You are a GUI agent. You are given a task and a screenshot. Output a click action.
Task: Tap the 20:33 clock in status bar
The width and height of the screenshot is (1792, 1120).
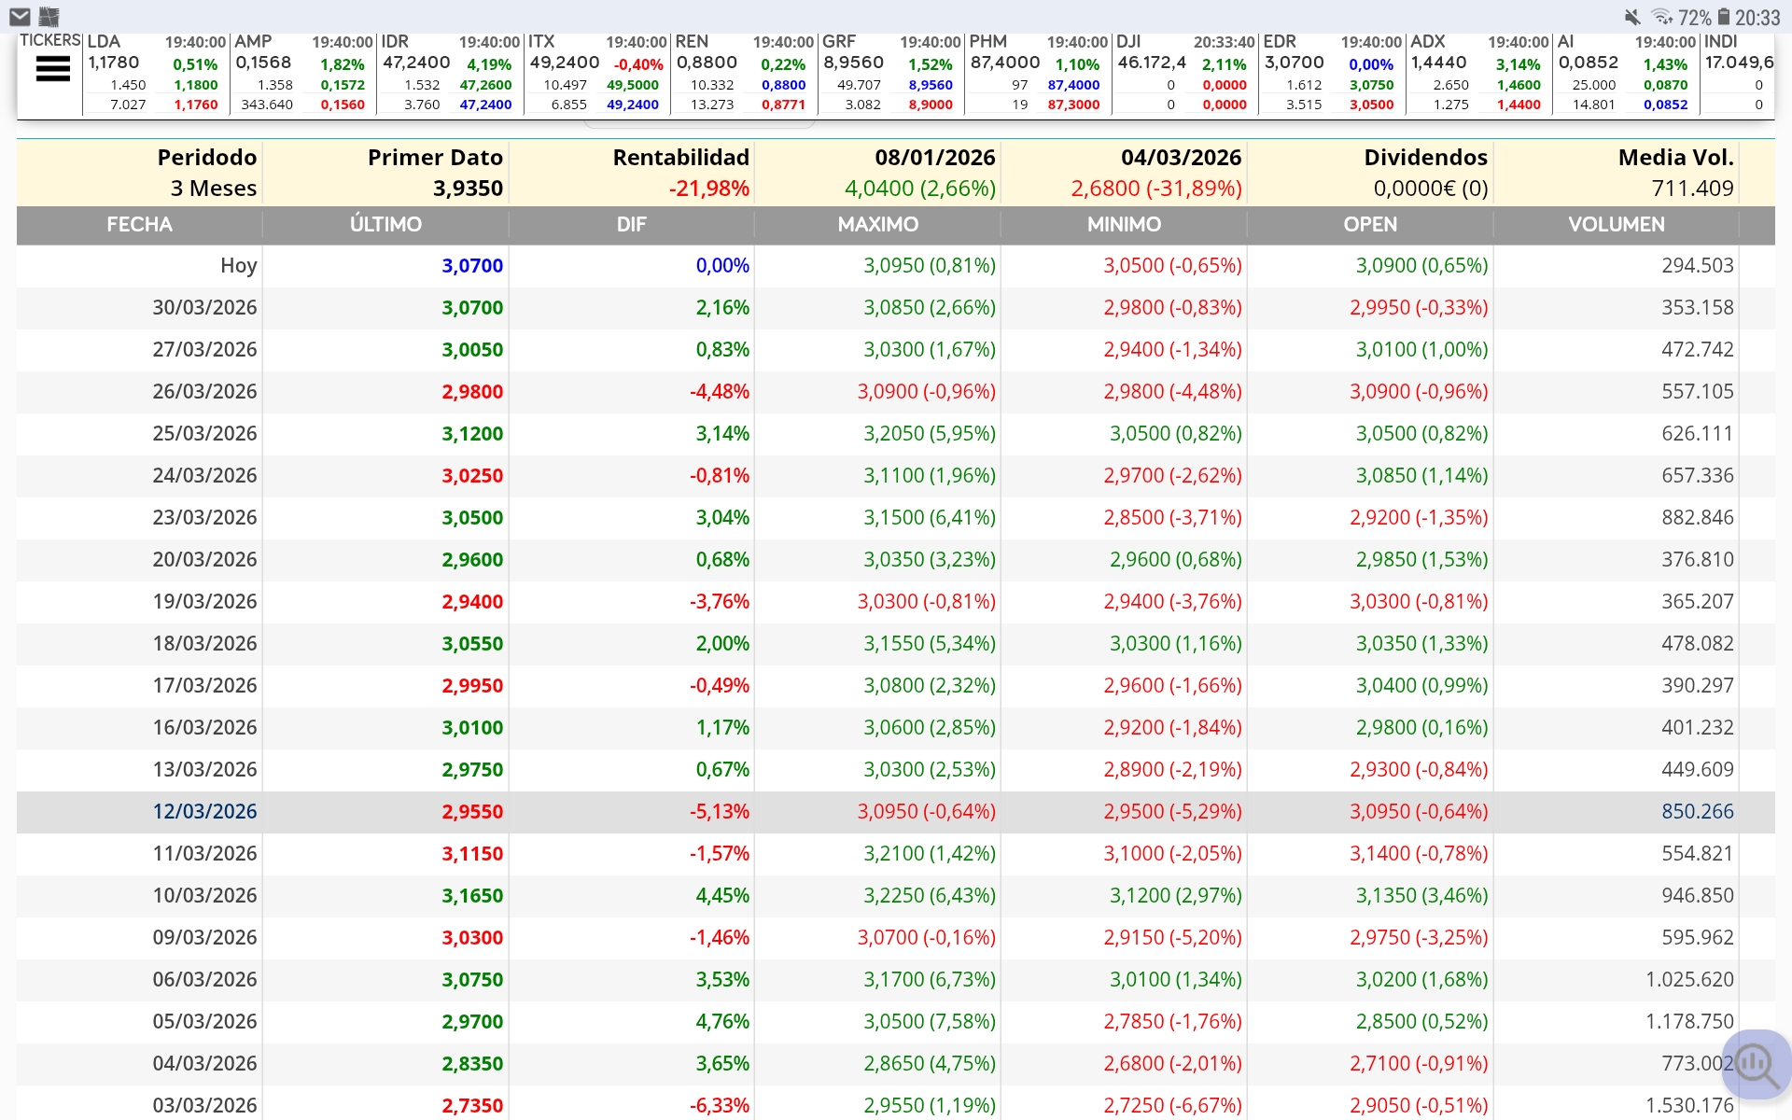coord(1757,18)
